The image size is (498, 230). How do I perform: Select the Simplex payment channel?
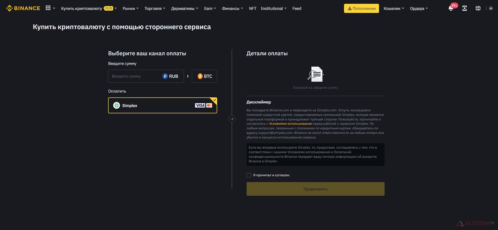(163, 105)
